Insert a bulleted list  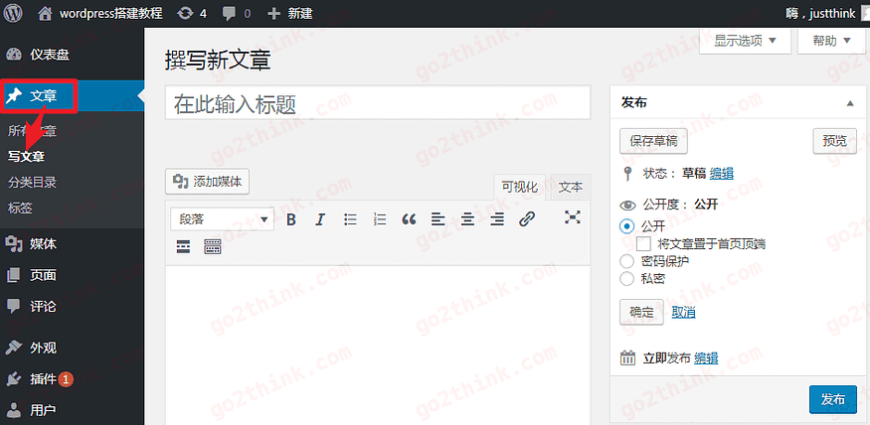(350, 219)
